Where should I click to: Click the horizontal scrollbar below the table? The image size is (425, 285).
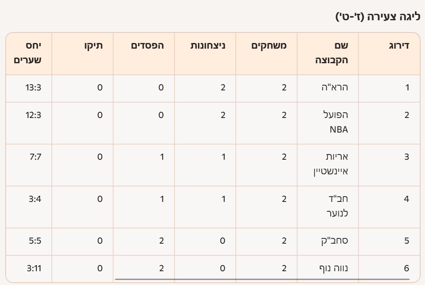(x=262, y=279)
